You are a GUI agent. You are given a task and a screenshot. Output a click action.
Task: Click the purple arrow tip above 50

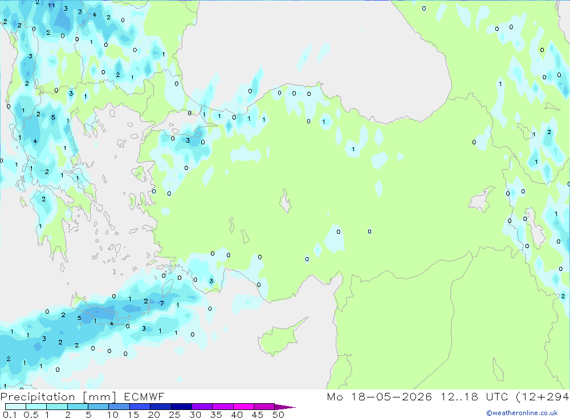click(285, 407)
